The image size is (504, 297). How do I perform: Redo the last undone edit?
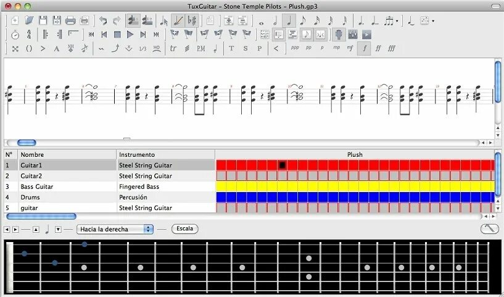pyautogui.click(x=117, y=20)
